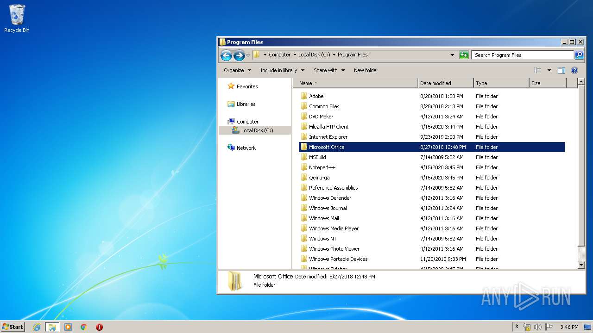Select the Windows NT folder name
Viewport: 593px width, 333px height.
(x=322, y=239)
